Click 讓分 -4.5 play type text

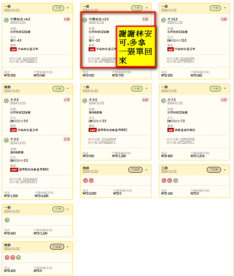(16, 40)
